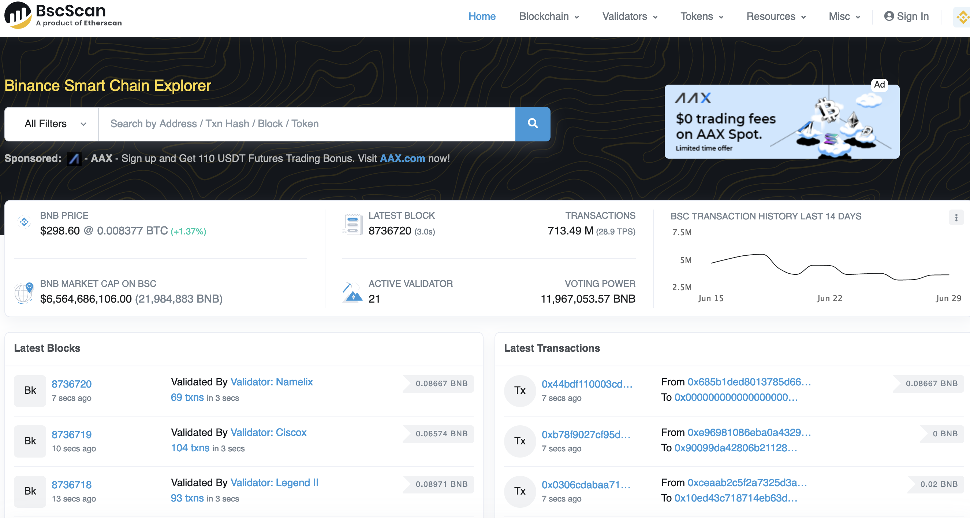970x518 pixels.
Task: Click the blue search magnifier button
Action: coord(533,123)
